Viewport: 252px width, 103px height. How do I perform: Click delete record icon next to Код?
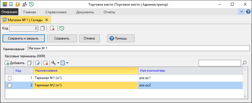coord(52,29)
